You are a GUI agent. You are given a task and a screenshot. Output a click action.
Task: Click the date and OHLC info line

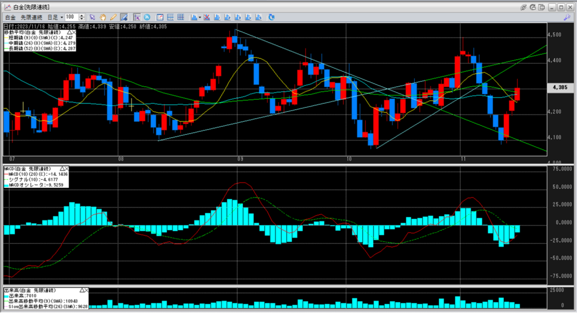pos(85,27)
